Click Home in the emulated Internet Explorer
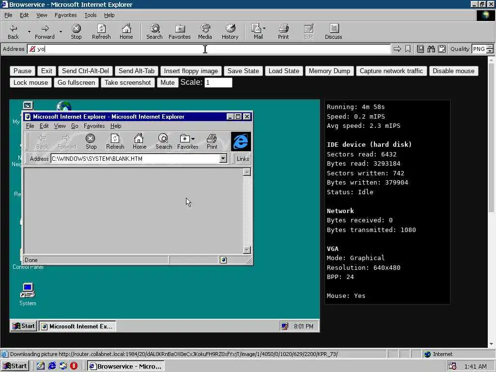496x372 pixels. pos(139,141)
